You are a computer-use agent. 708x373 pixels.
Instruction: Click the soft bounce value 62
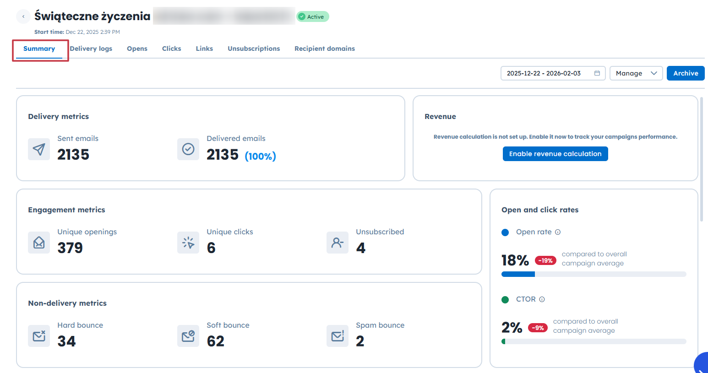(216, 341)
